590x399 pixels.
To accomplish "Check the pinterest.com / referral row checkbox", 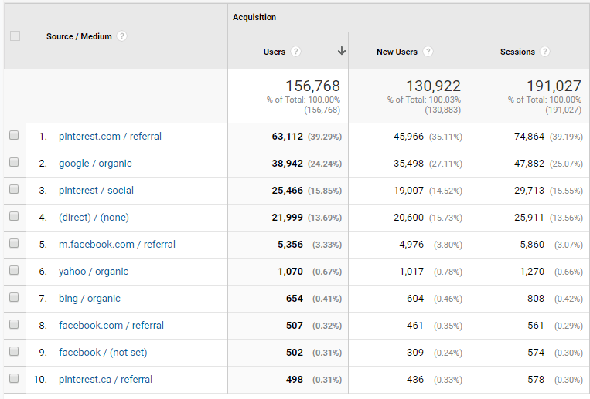I will [14, 135].
